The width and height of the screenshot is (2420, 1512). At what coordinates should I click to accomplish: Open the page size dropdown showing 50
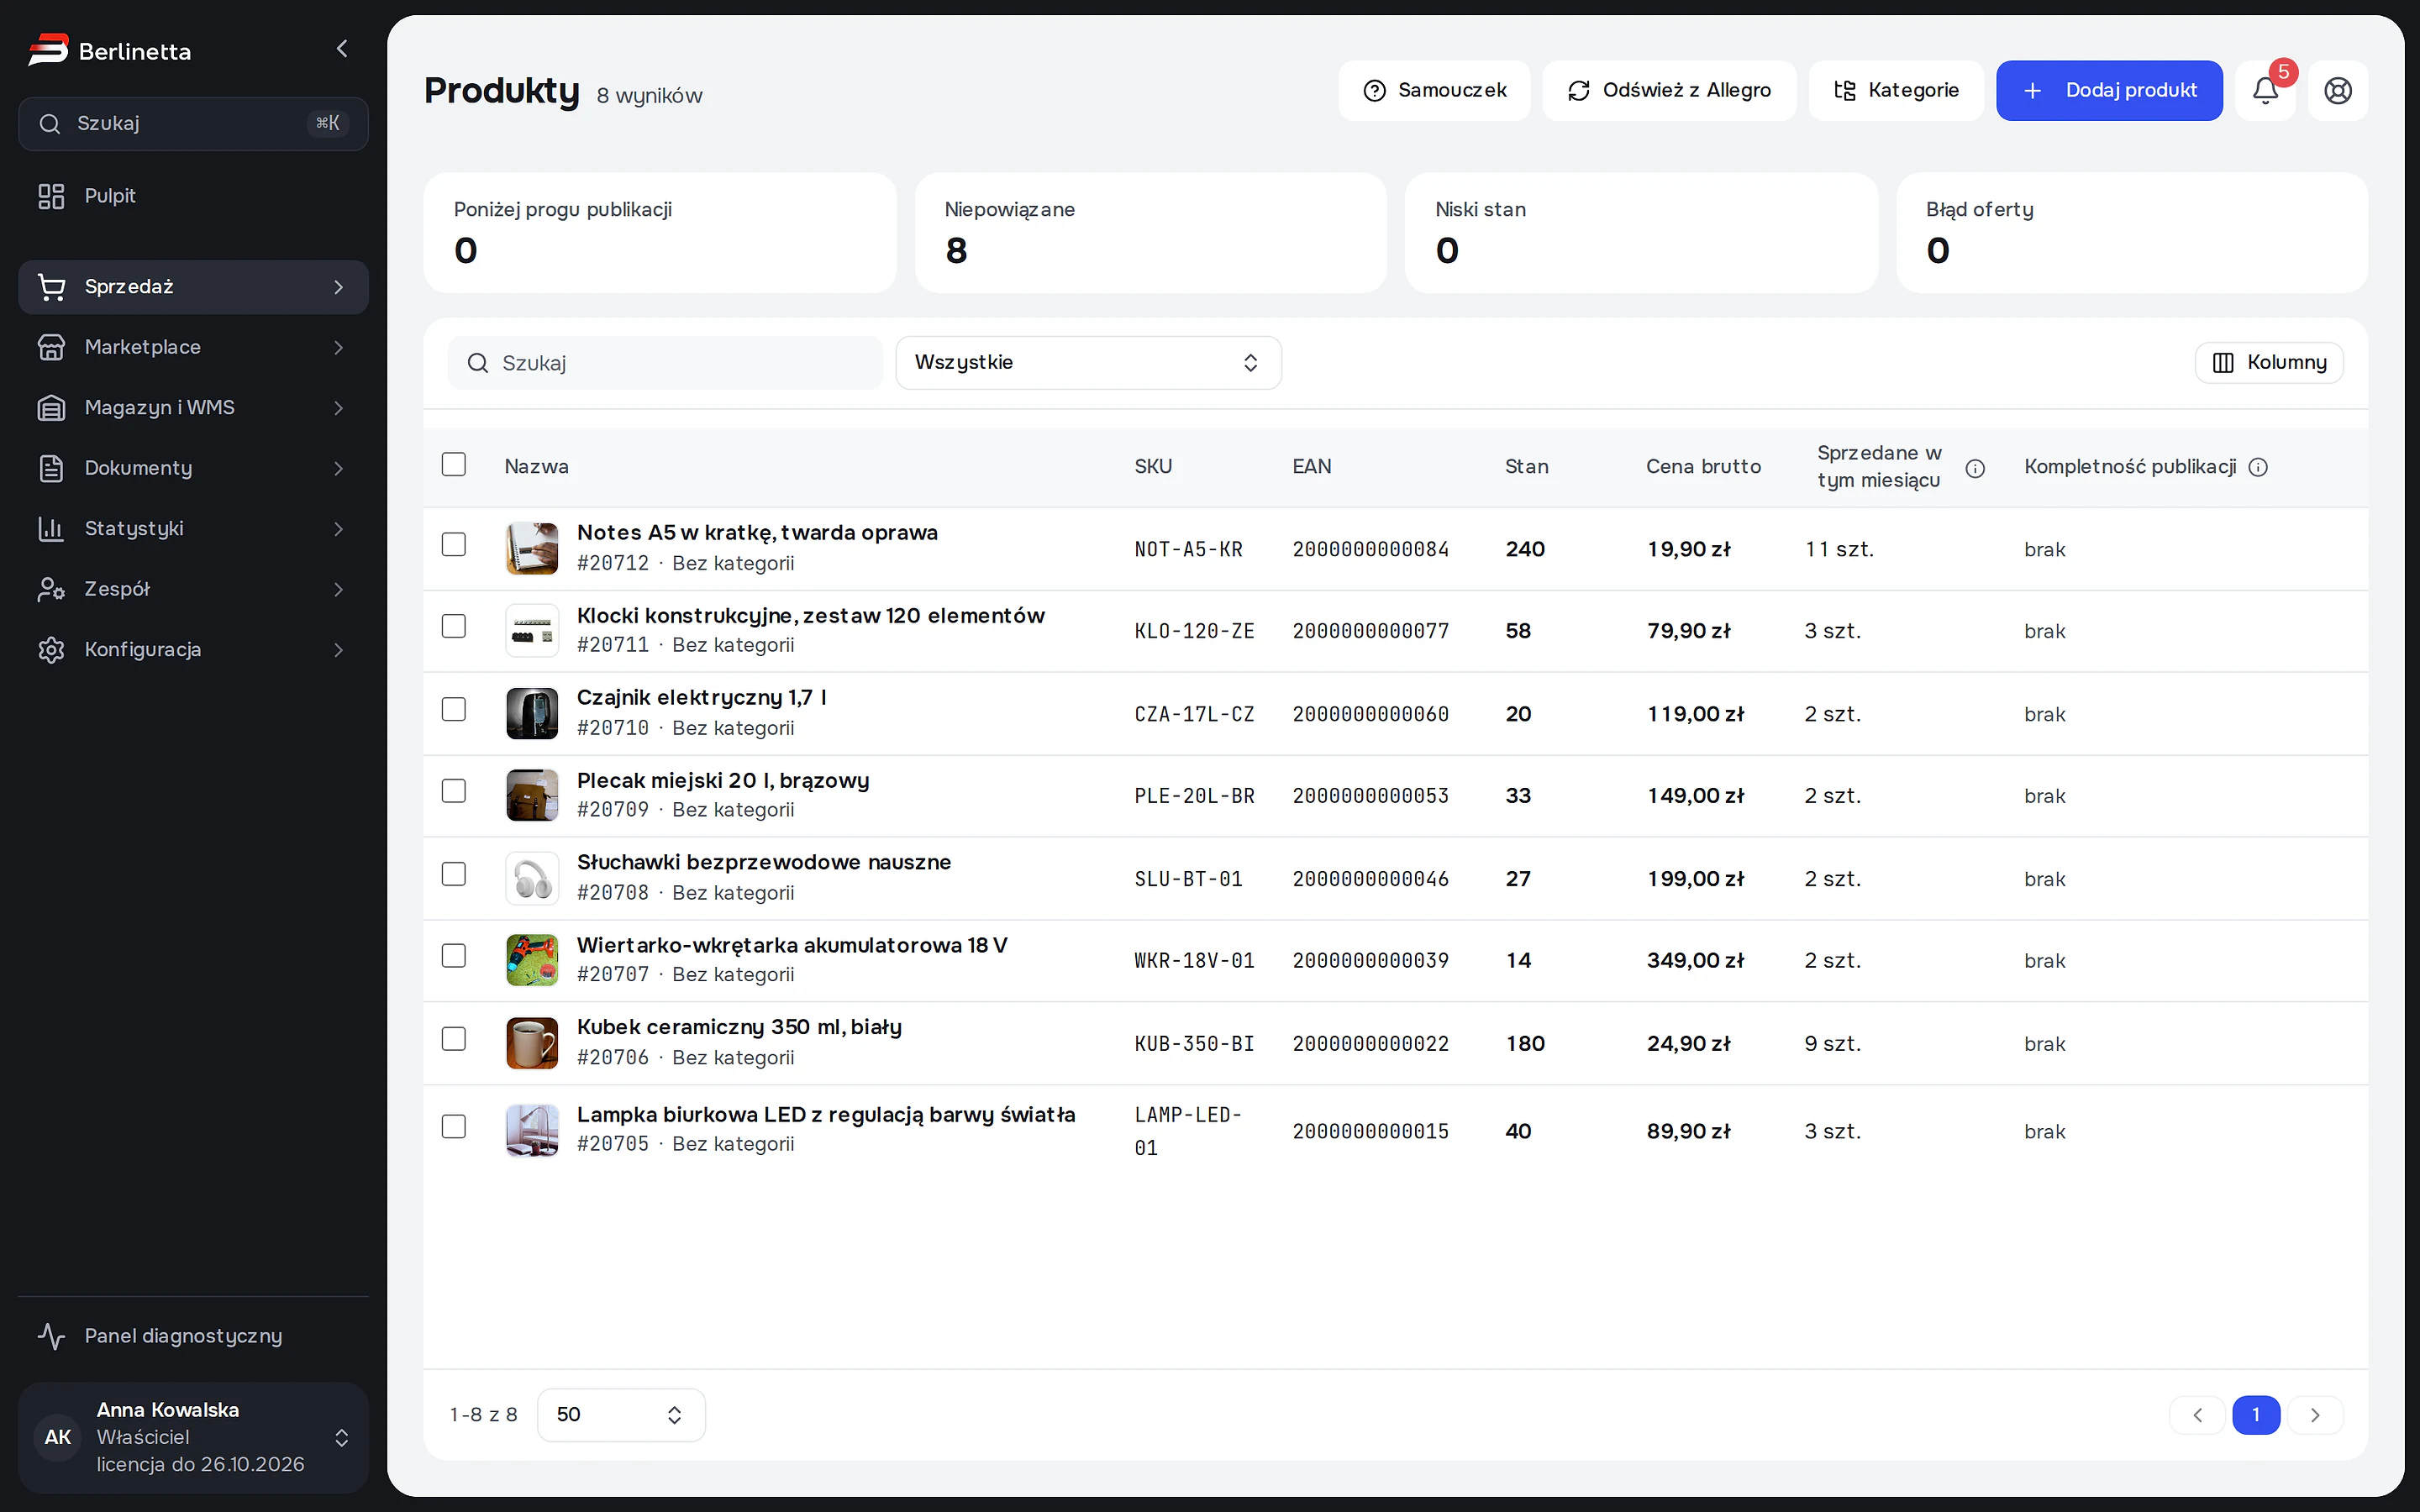click(621, 1415)
